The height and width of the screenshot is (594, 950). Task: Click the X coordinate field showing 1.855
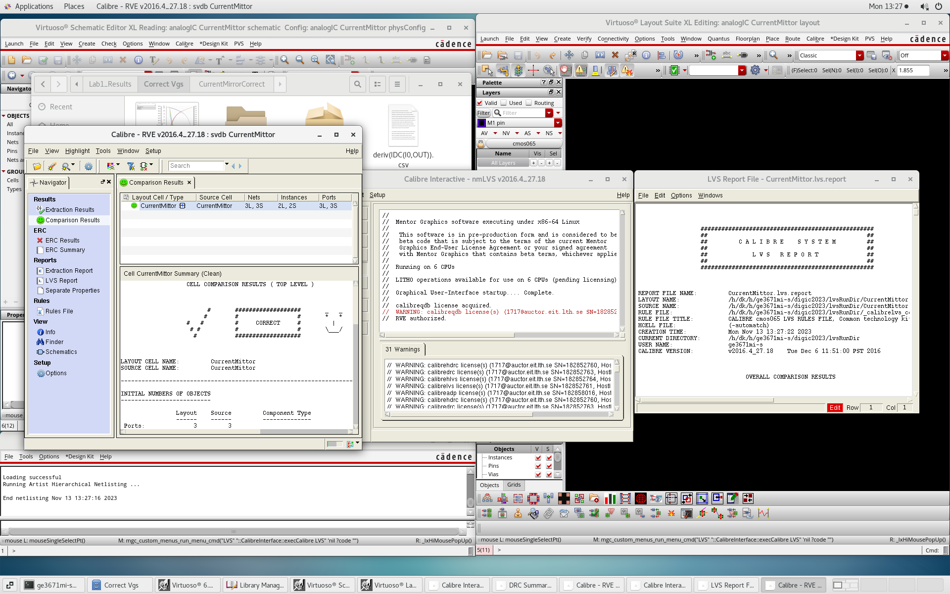click(913, 70)
